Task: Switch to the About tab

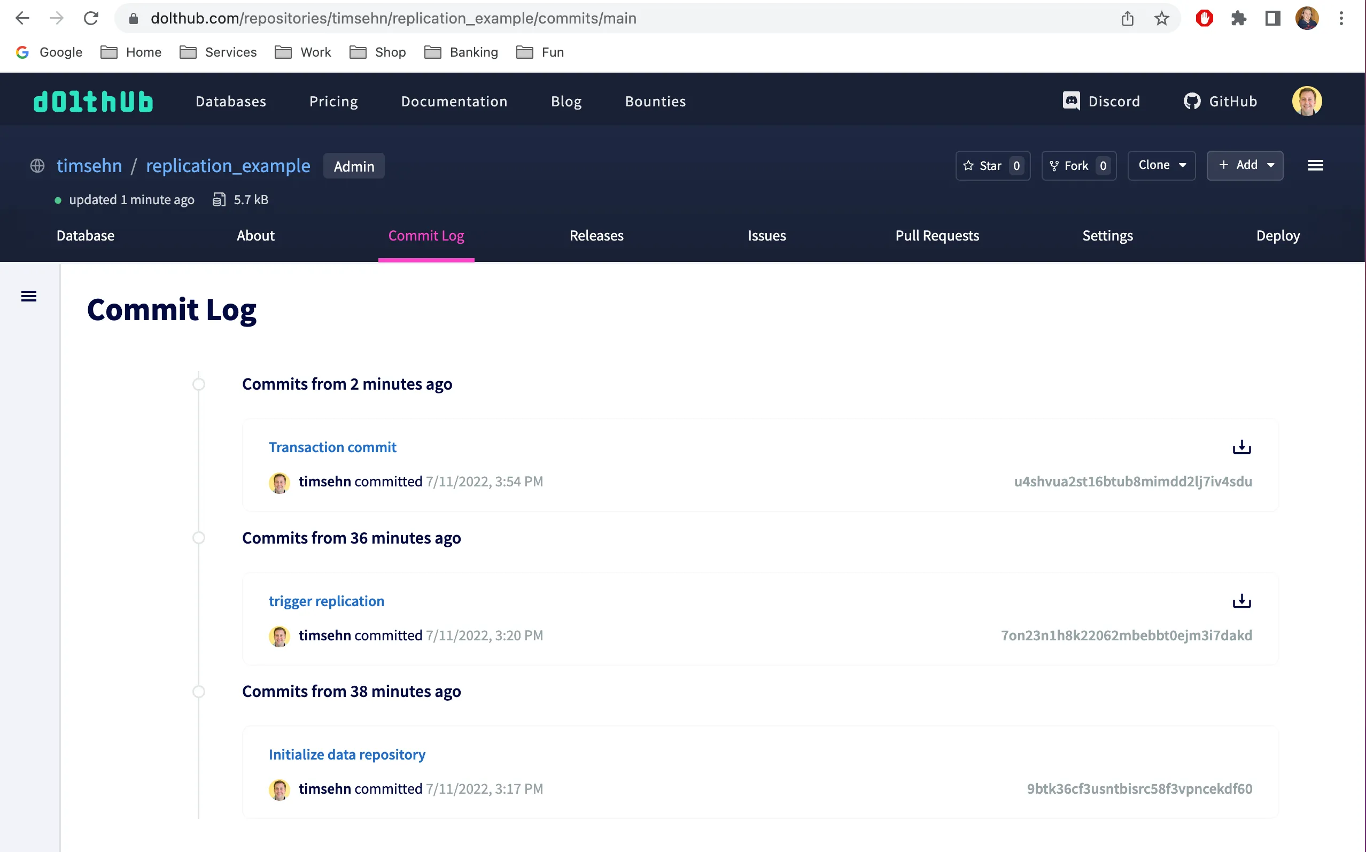Action: (255, 236)
